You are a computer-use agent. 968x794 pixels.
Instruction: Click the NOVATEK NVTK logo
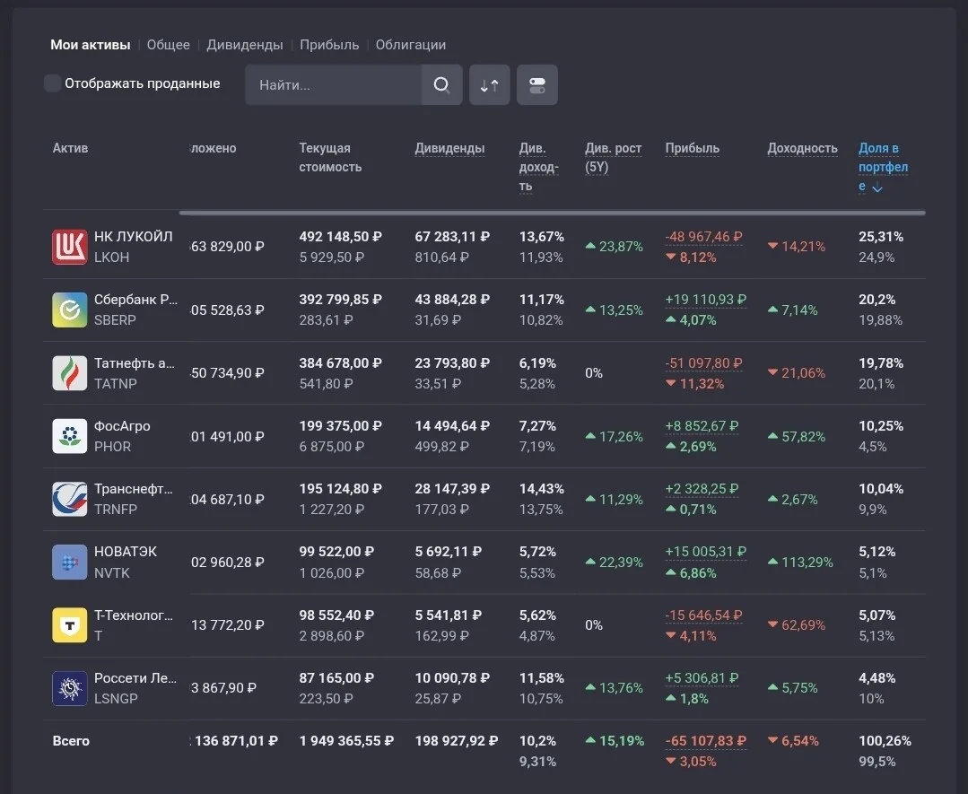point(70,562)
